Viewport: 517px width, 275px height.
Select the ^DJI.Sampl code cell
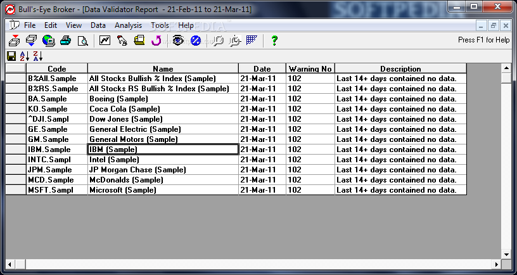point(57,119)
